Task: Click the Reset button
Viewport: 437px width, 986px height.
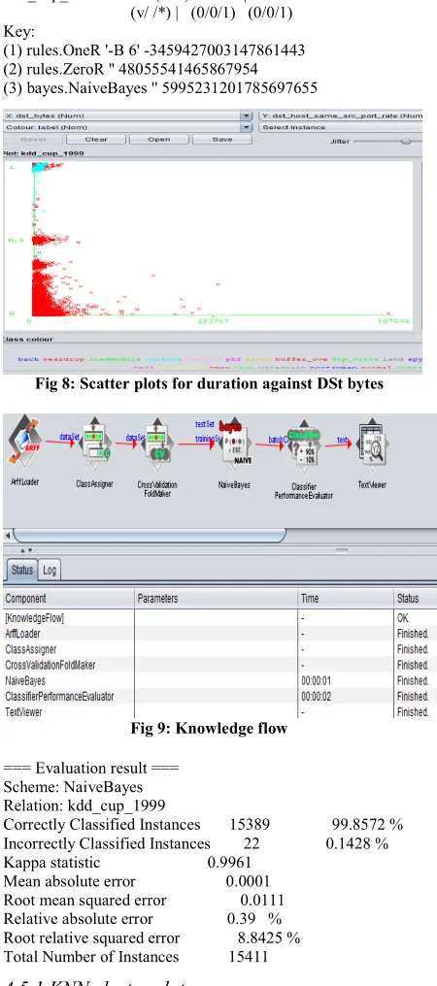Action: [33, 140]
